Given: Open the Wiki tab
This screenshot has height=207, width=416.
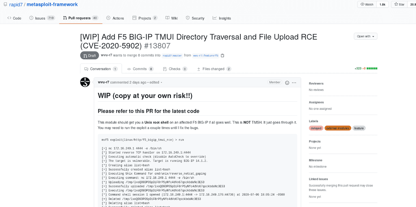Looking at the screenshot, I should pyautogui.click(x=171, y=18).
